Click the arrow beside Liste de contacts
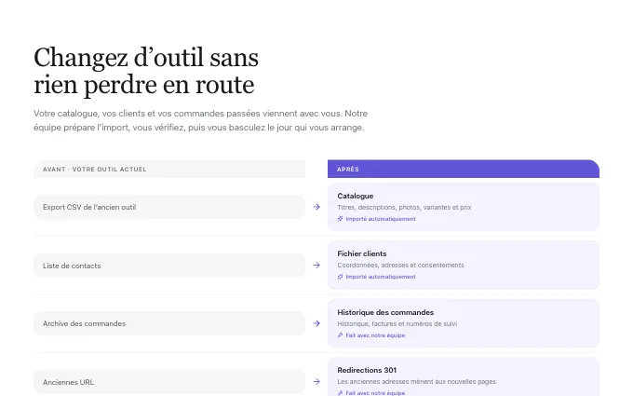633x396 pixels. [316, 265]
